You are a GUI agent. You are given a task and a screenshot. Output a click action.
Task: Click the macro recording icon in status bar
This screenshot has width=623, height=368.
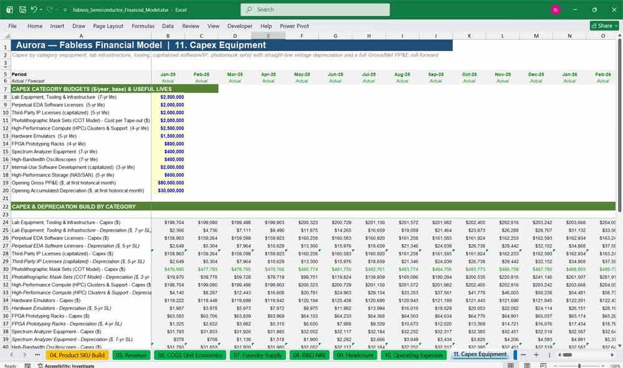pos(27,366)
